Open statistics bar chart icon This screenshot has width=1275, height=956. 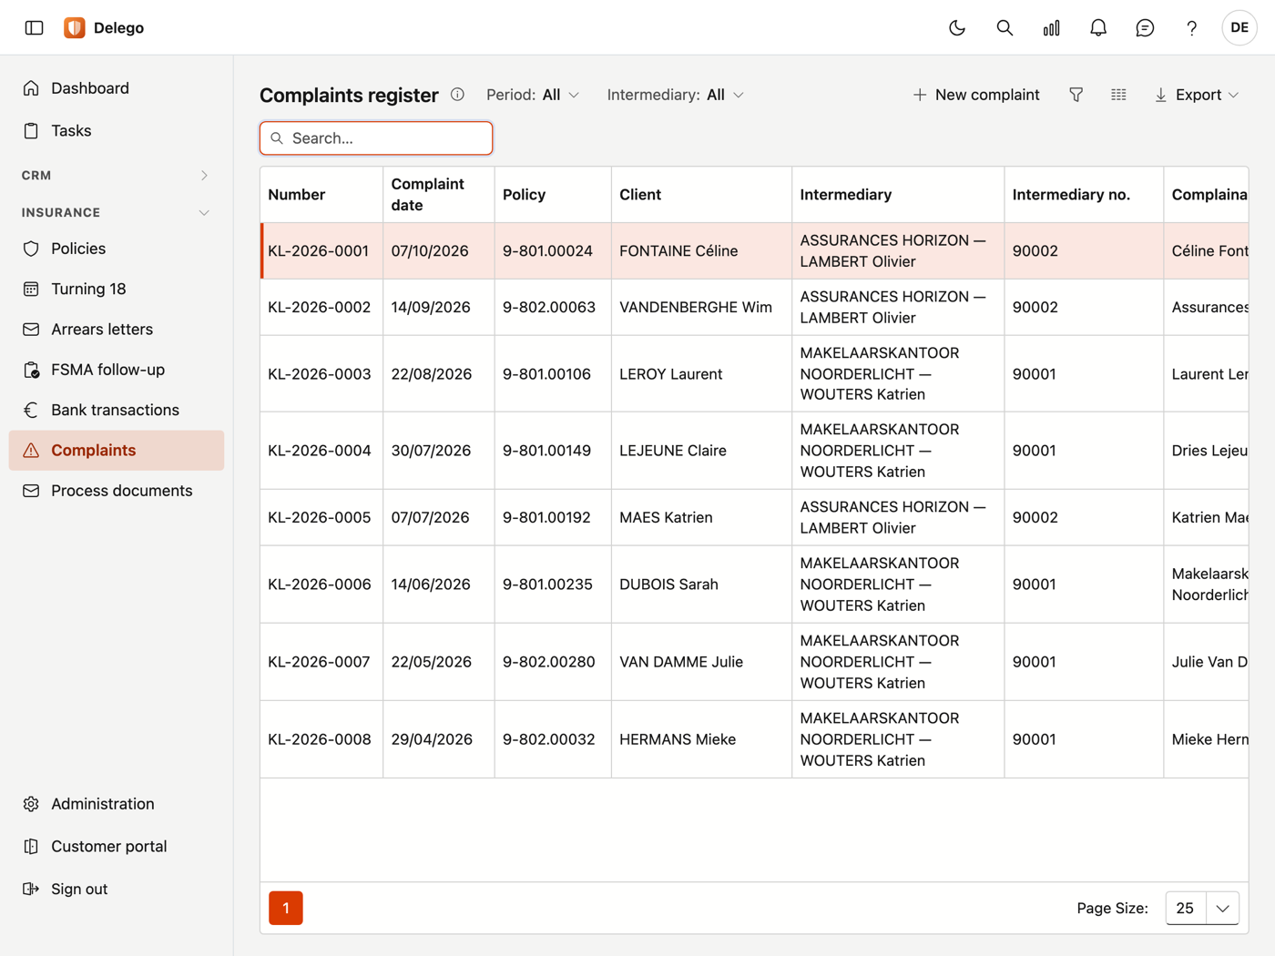click(x=1051, y=27)
